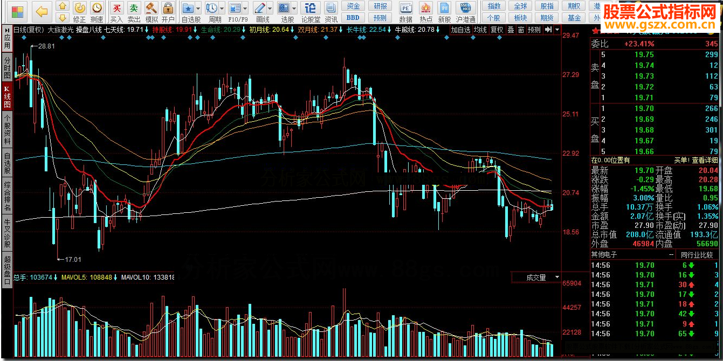
Task: Open the 选股 stock picker icon
Action: 284,8
